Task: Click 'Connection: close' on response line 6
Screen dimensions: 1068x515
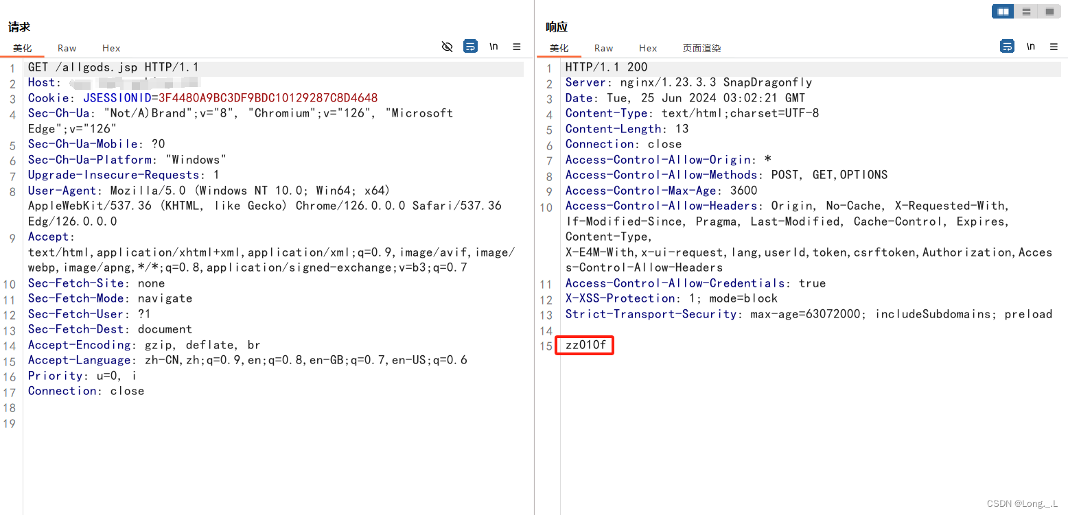Action: pos(624,144)
